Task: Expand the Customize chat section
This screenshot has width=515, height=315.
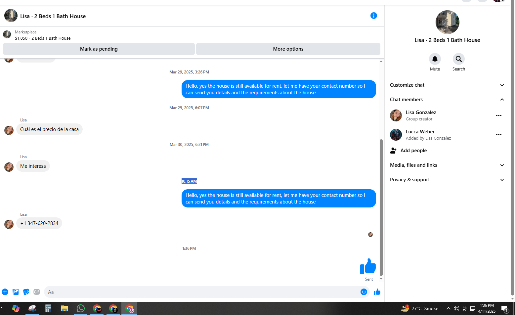Action: coord(447,85)
